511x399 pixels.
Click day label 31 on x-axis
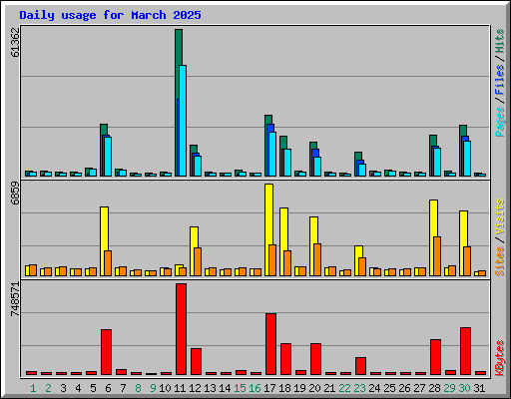479,388
